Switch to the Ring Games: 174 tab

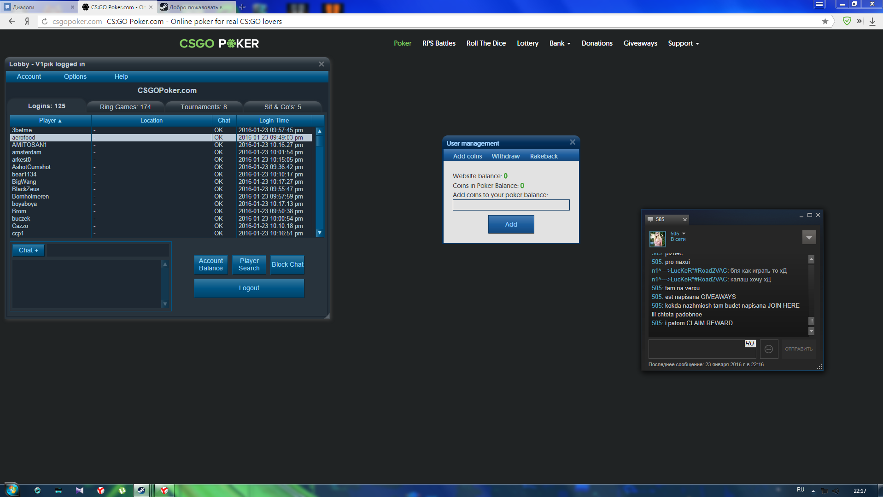[125, 107]
